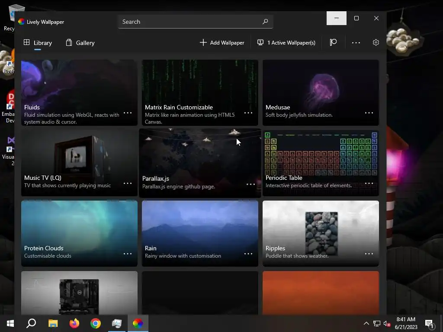The width and height of the screenshot is (443, 332).
Task: Open the Windows Start menu
Action: (x=10, y=323)
